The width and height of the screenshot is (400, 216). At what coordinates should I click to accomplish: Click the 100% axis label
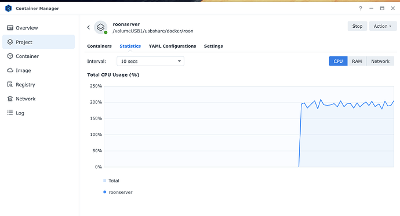coord(96,135)
